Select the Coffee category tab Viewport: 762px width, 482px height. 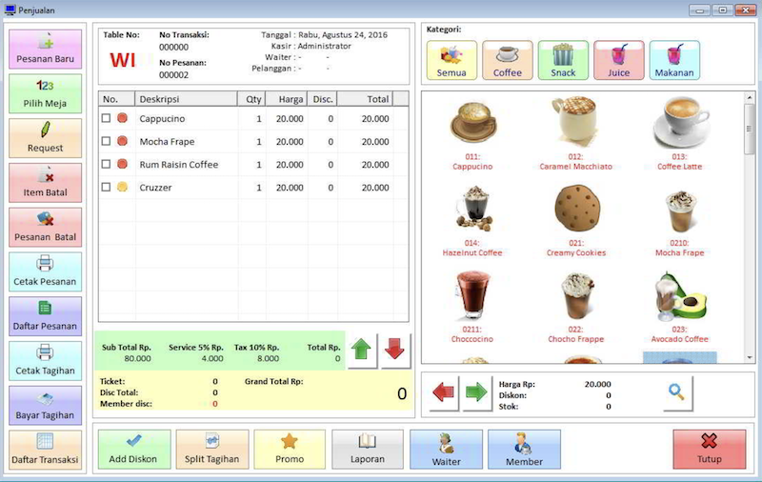click(x=507, y=60)
